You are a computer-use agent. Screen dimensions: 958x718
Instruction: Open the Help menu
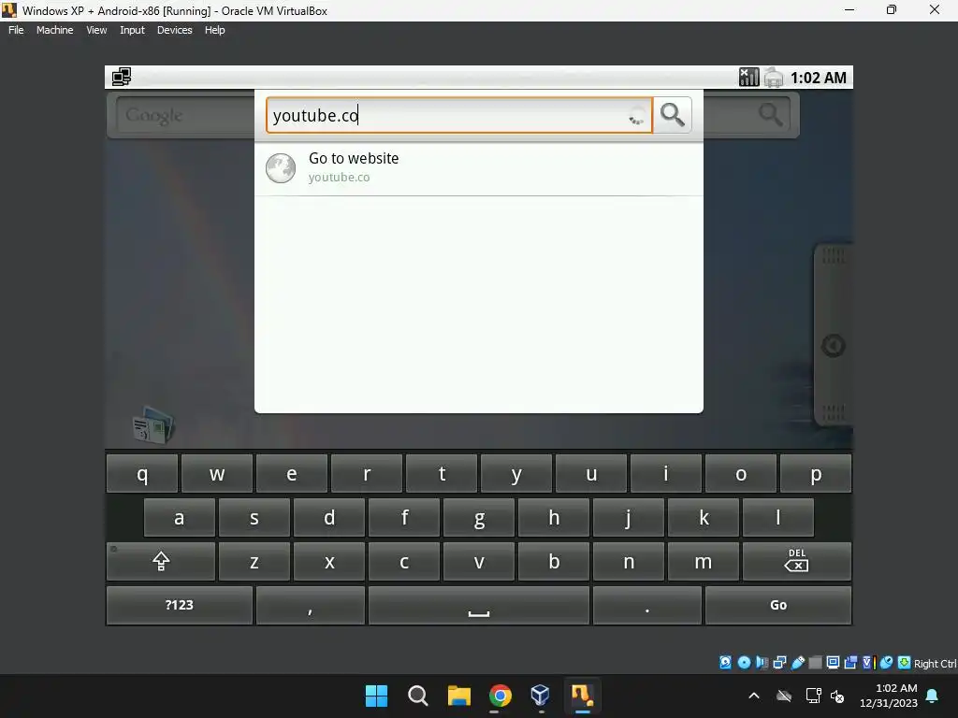(214, 30)
